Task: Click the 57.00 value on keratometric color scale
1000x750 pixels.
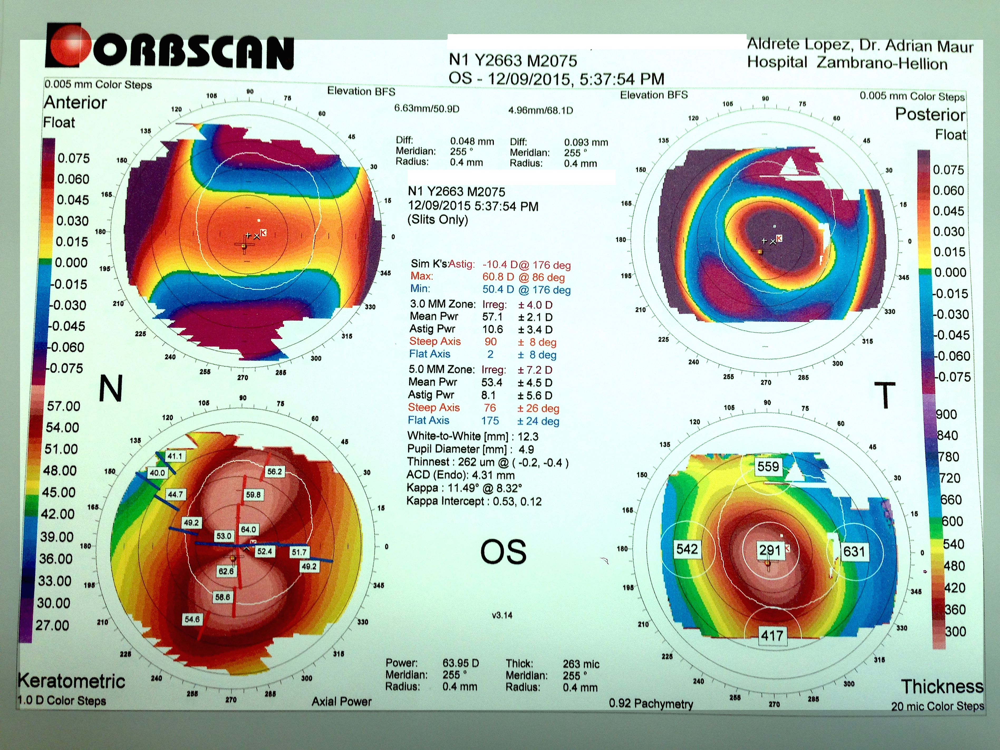Action: (x=63, y=406)
